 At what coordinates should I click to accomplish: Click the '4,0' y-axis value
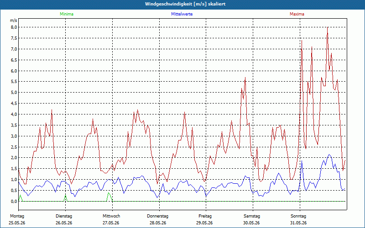tap(14, 114)
